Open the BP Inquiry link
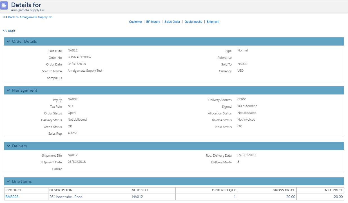 pyautogui.click(x=153, y=22)
